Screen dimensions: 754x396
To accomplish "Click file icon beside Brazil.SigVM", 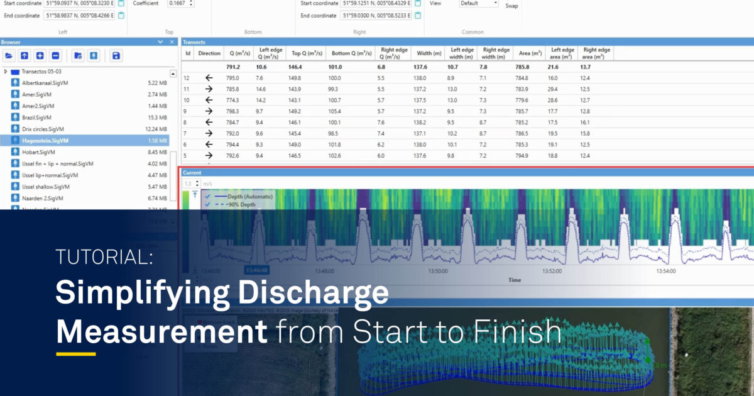I will tap(16, 118).
